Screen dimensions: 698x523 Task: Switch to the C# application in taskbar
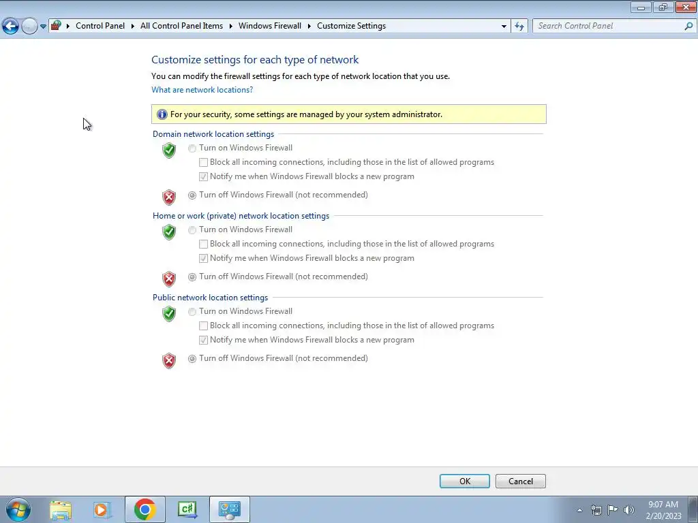(187, 509)
